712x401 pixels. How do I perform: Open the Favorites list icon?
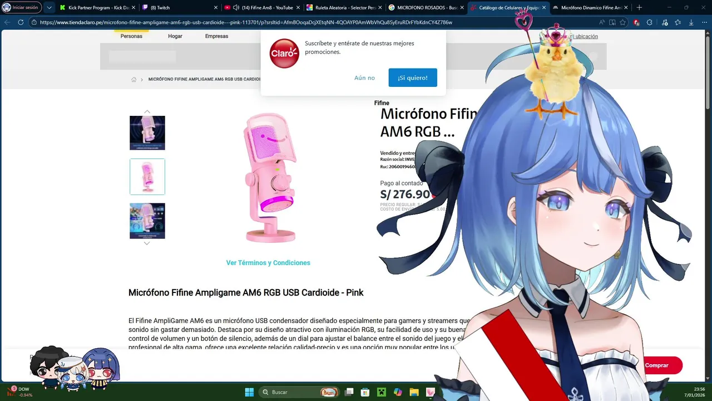point(678,22)
